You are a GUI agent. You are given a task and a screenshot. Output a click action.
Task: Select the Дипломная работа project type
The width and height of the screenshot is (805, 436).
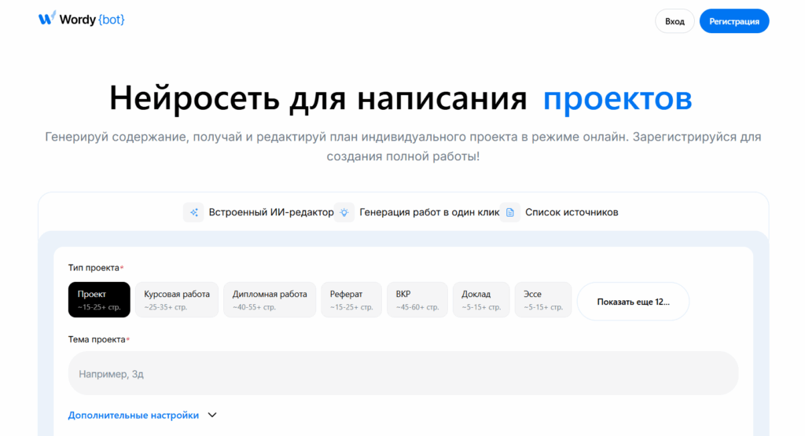pyautogui.click(x=270, y=299)
